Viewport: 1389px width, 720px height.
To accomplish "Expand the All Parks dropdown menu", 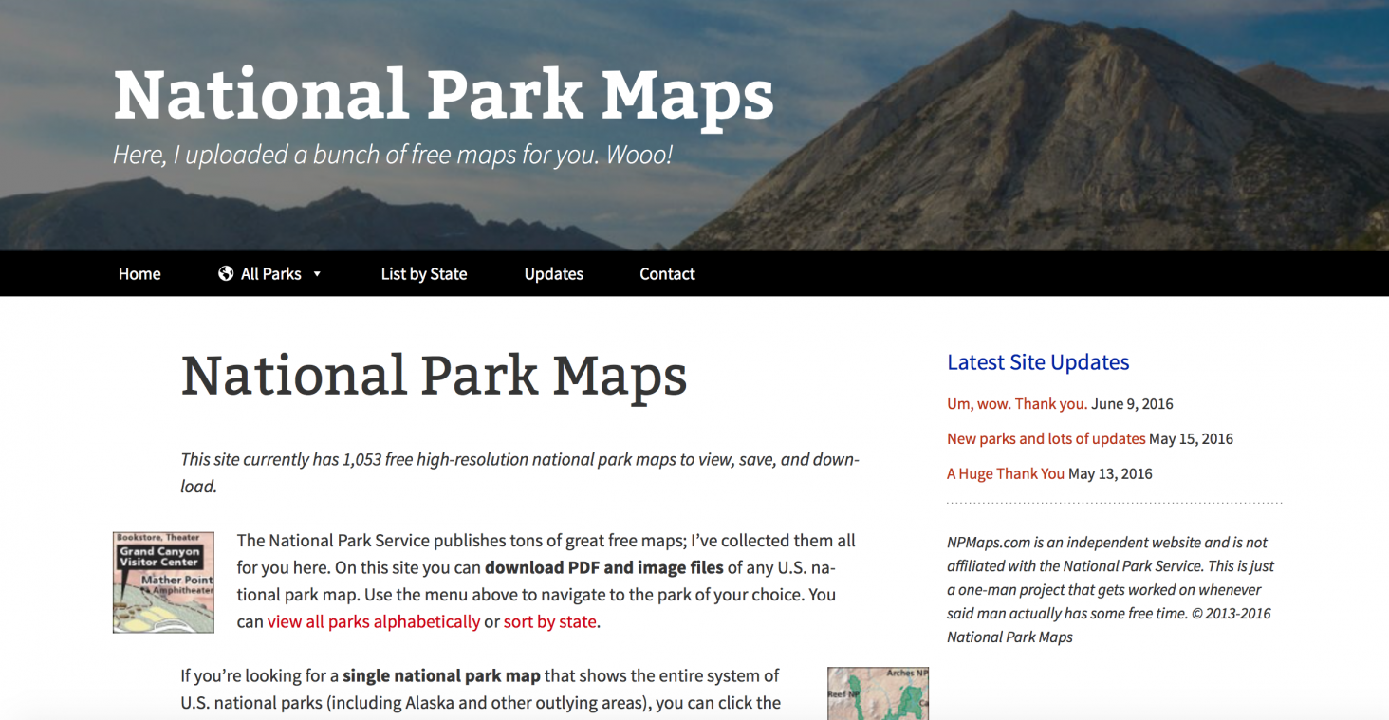I will tap(270, 273).
